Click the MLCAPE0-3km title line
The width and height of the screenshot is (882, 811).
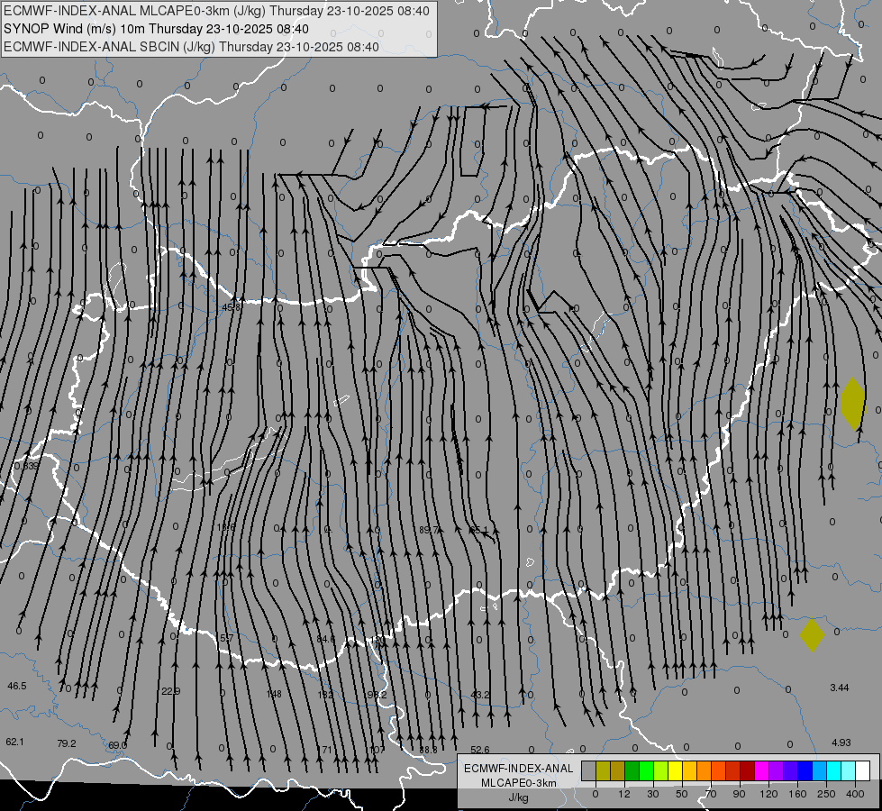click(x=216, y=11)
